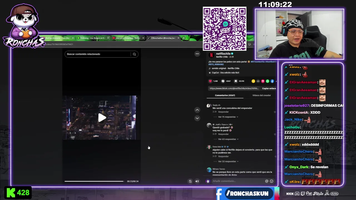Reply to Dana kim's comment
The width and height of the screenshot is (356, 200).
click(x=223, y=156)
